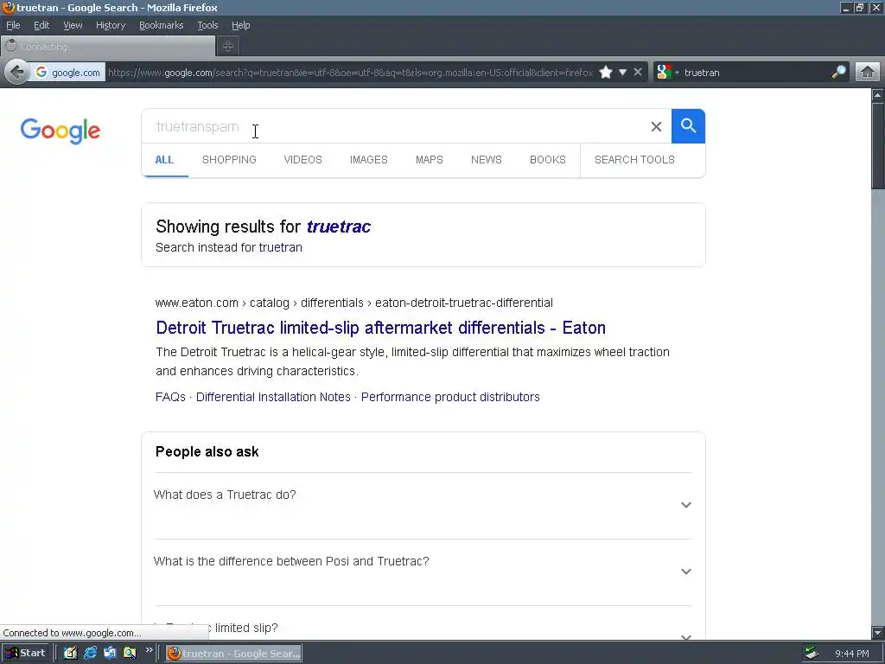The height and width of the screenshot is (664, 885).
Task: Click the Google logo
Action: (60, 131)
